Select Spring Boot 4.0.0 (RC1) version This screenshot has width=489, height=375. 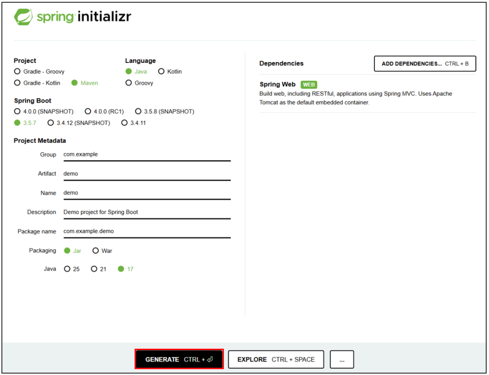pos(88,112)
